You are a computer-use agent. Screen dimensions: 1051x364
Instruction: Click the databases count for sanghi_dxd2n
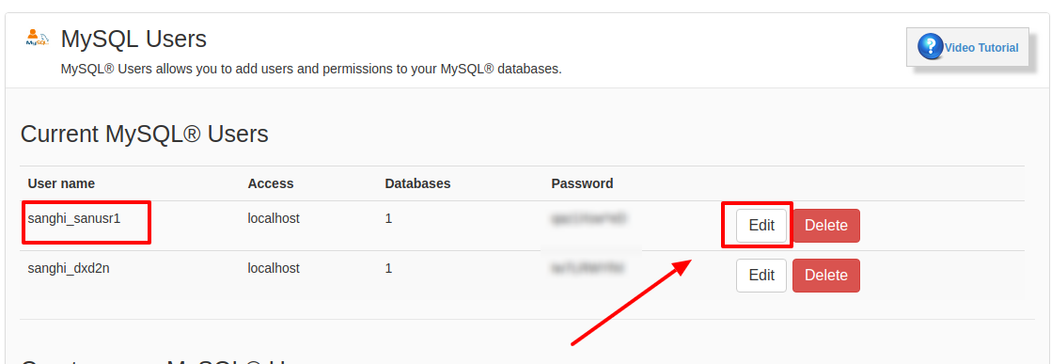[x=388, y=268]
